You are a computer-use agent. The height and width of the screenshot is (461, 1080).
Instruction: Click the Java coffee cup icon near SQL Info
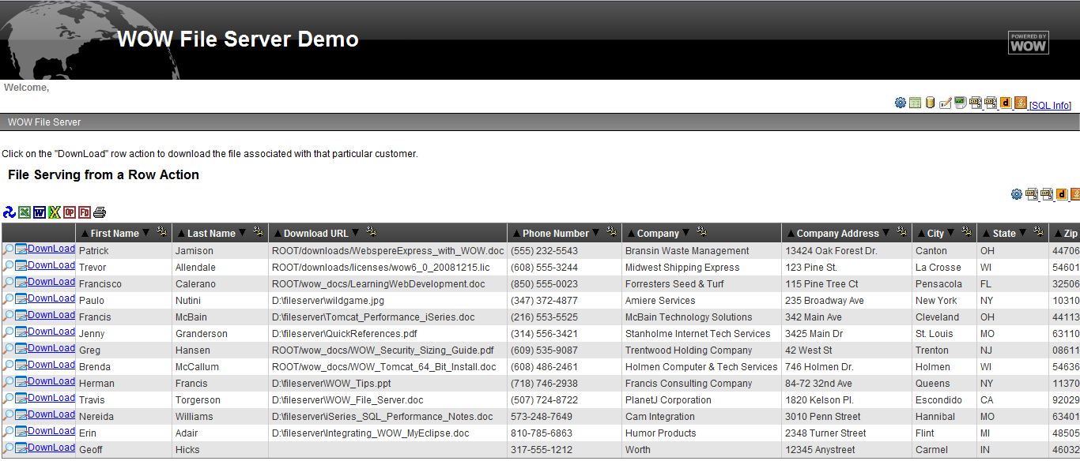point(1021,103)
